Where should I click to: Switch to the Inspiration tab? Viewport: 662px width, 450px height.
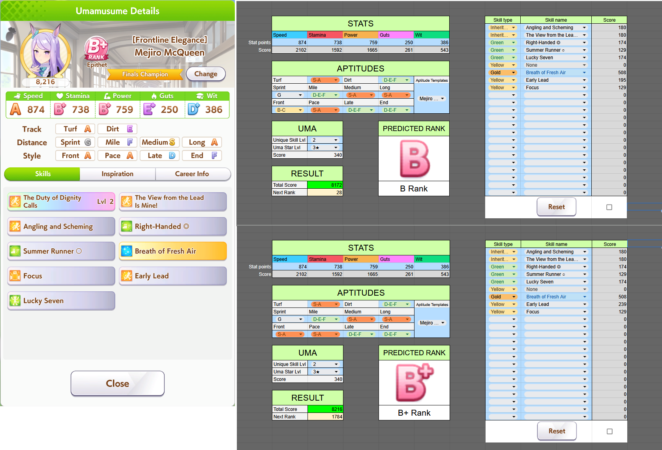[x=117, y=174]
